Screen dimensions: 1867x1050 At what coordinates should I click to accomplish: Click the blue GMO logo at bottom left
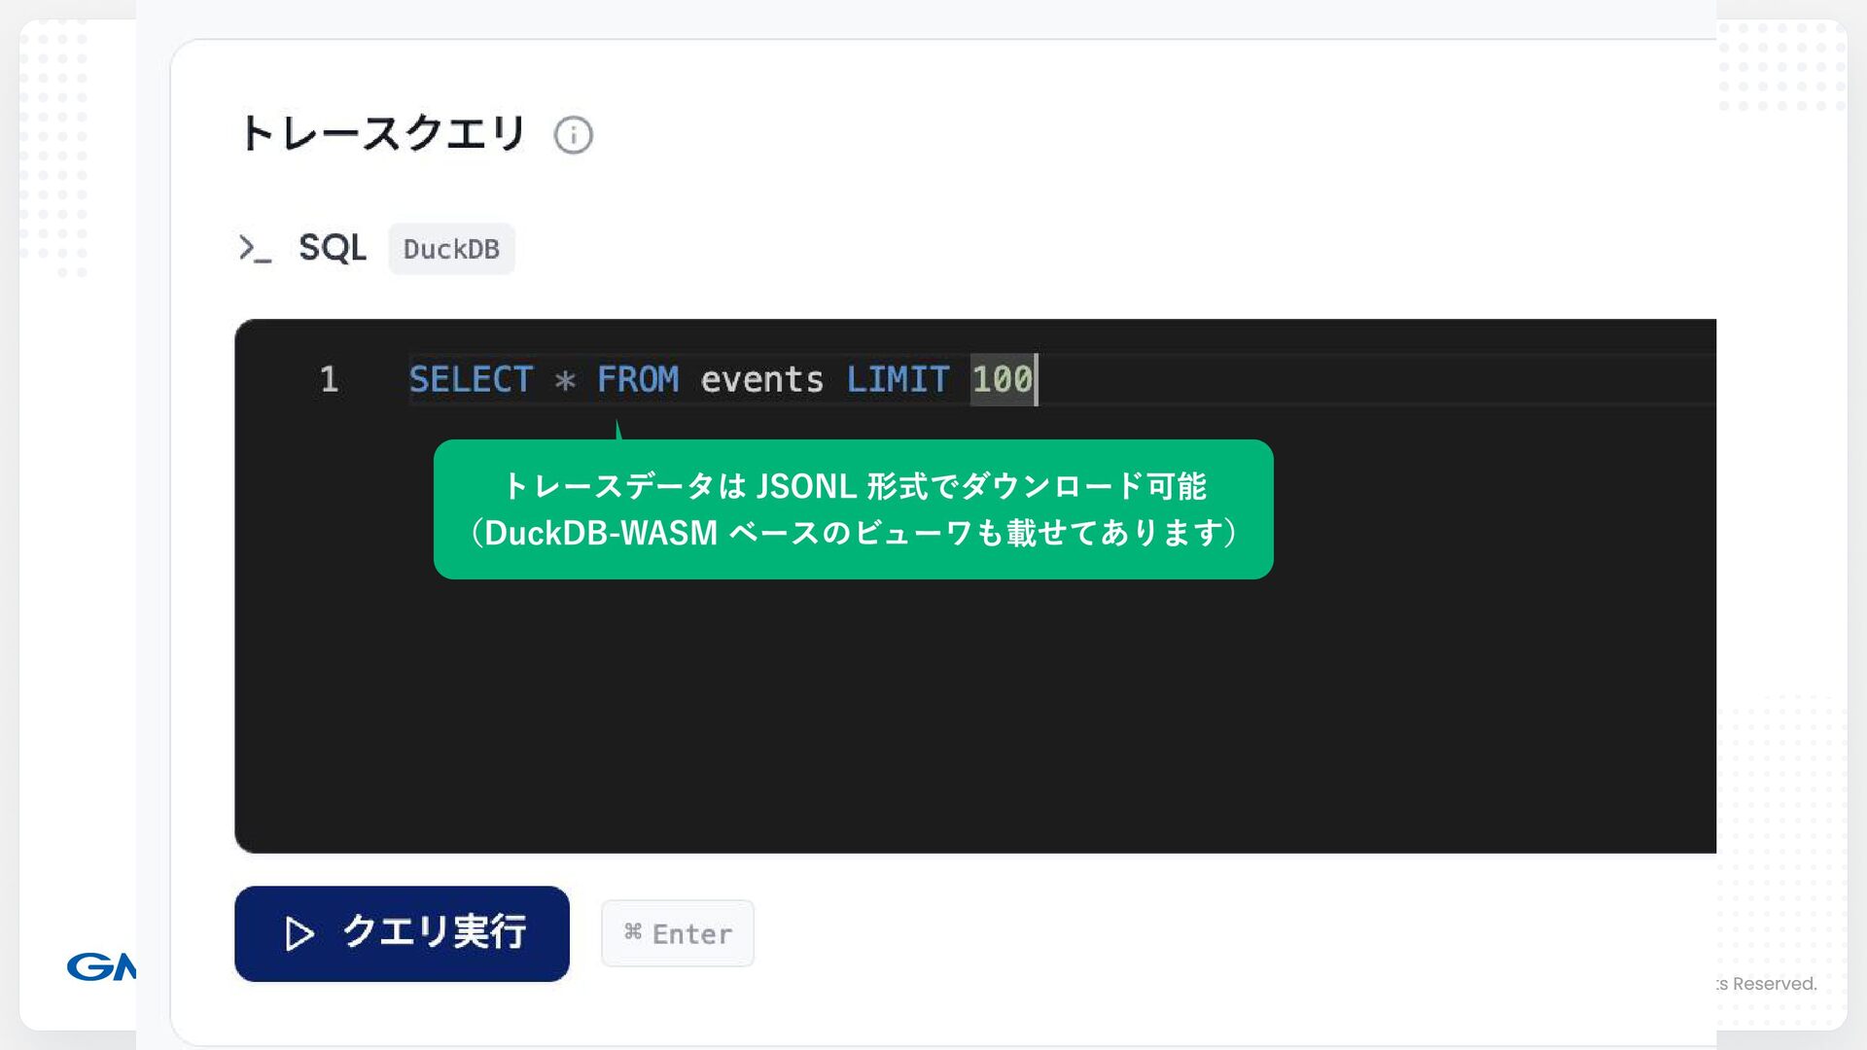tap(101, 966)
